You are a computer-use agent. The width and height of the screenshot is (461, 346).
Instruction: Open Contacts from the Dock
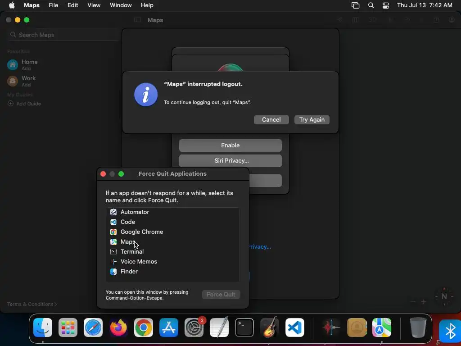[357, 328]
